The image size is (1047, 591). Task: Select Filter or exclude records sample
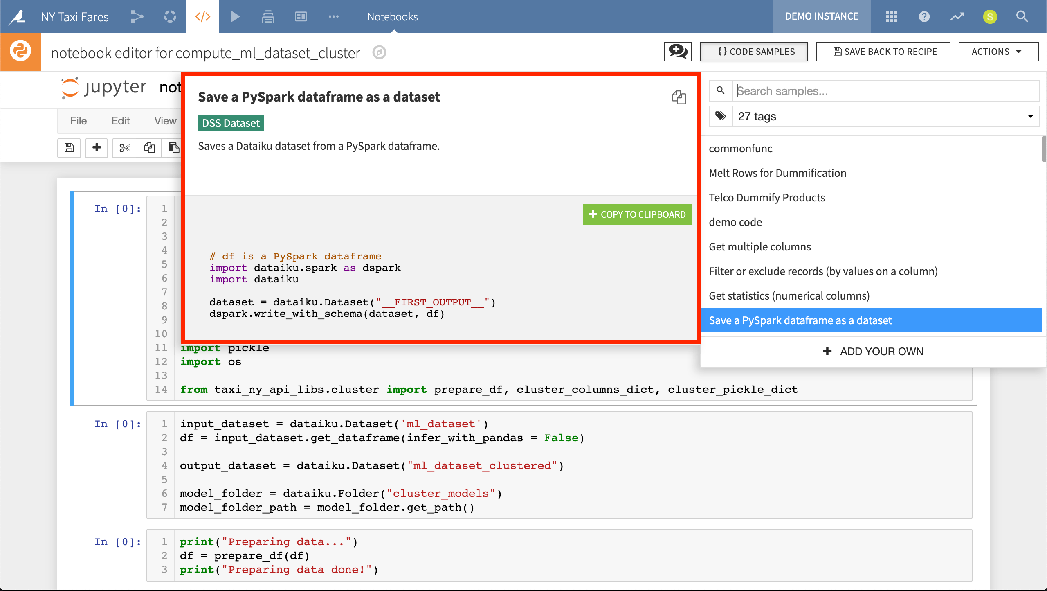click(x=871, y=271)
